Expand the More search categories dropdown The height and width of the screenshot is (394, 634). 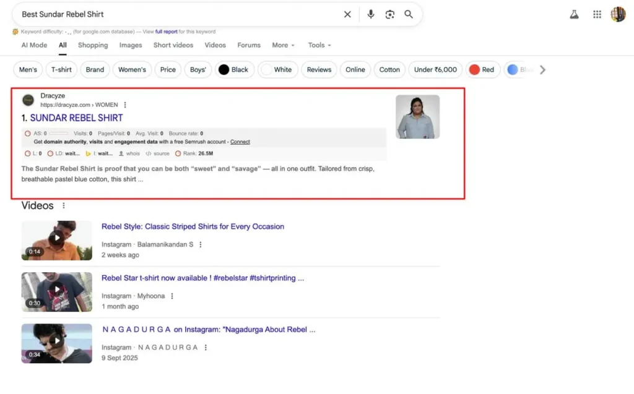pyautogui.click(x=283, y=45)
